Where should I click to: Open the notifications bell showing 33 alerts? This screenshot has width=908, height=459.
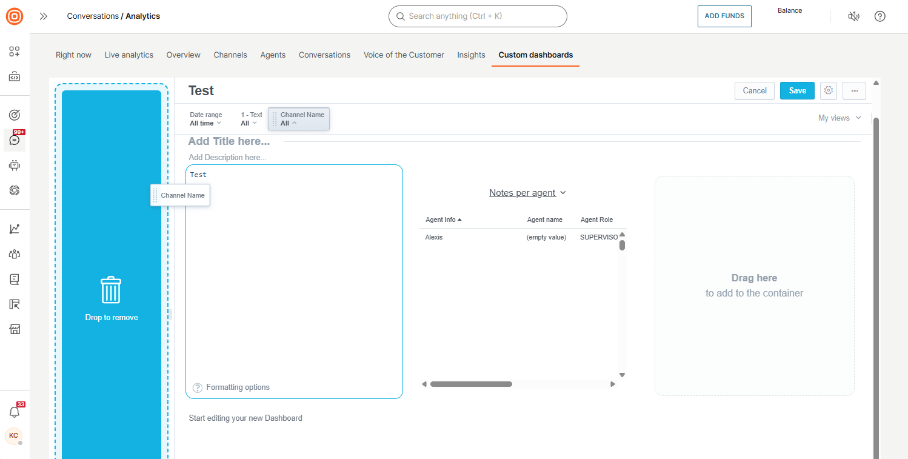pos(15,410)
